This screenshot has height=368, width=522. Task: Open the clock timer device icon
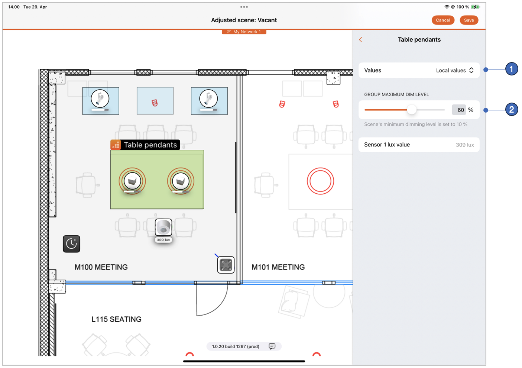pos(71,244)
